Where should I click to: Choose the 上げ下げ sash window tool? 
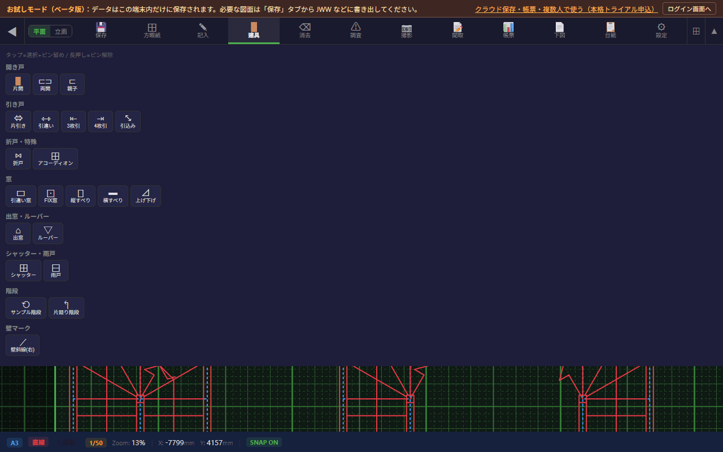146,196
